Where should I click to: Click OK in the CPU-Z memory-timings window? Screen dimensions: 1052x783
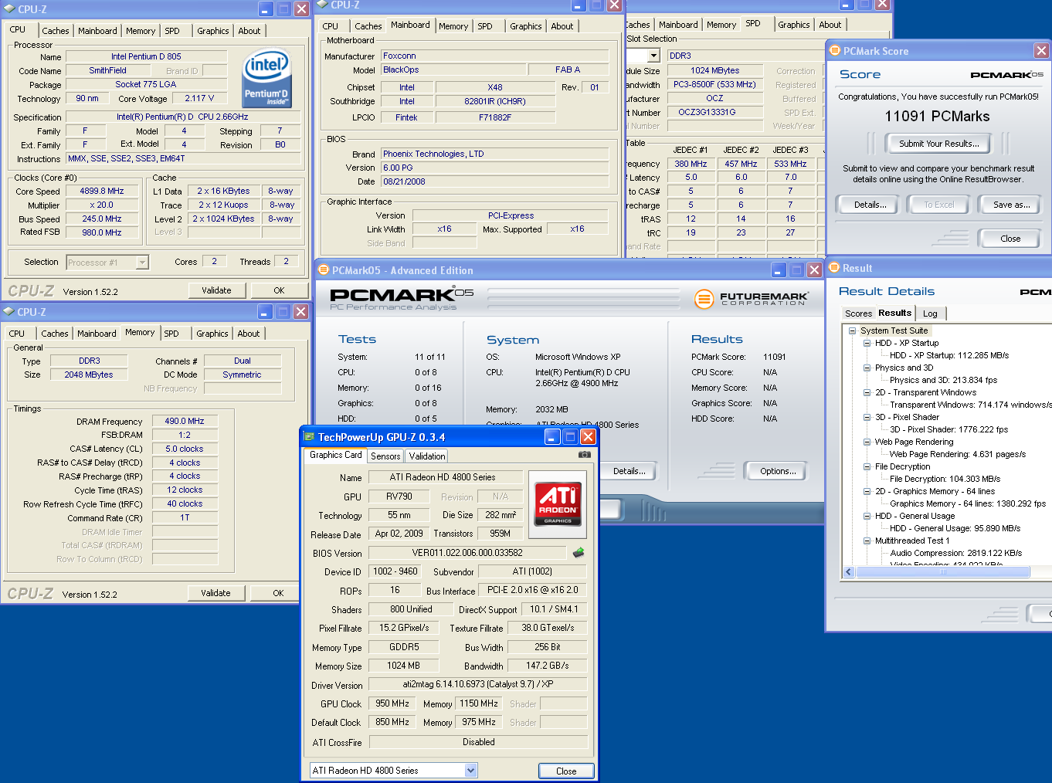click(x=278, y=593)
